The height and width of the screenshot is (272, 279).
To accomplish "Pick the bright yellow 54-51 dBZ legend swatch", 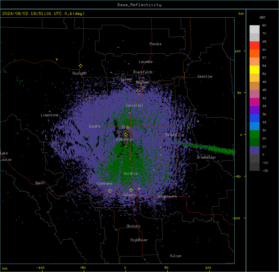I will pos(254,69).
